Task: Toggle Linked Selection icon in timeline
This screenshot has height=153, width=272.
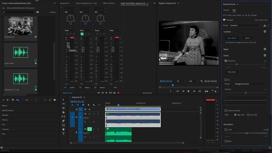Action: (x=83, y=105)
